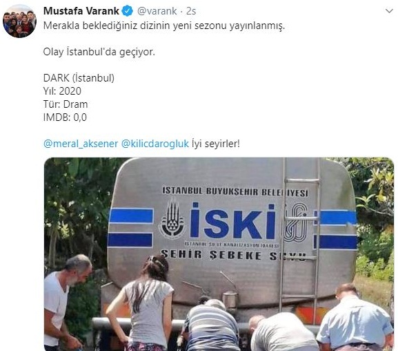Click the 'ŞEHİR ŞEBEKE SUYU' text on tanker
Screen dimensions: 398x351
pyautogui.click(x=232, y=255)
